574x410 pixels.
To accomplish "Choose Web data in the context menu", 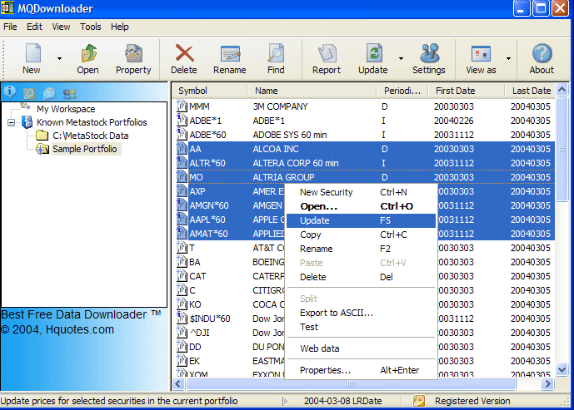I will [x=361, y=348].
